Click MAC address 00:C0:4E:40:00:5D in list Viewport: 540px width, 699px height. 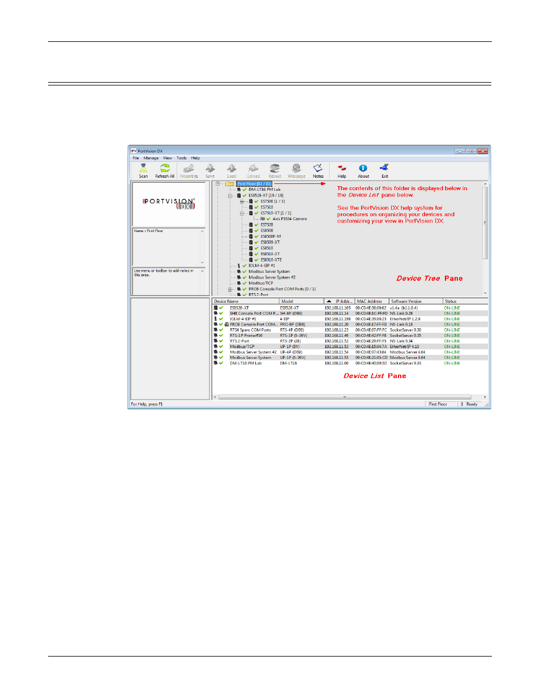click(371, 363)
